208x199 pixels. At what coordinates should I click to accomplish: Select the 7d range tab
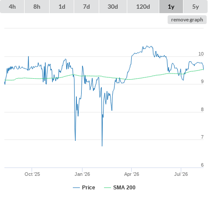tap(86, 7)
